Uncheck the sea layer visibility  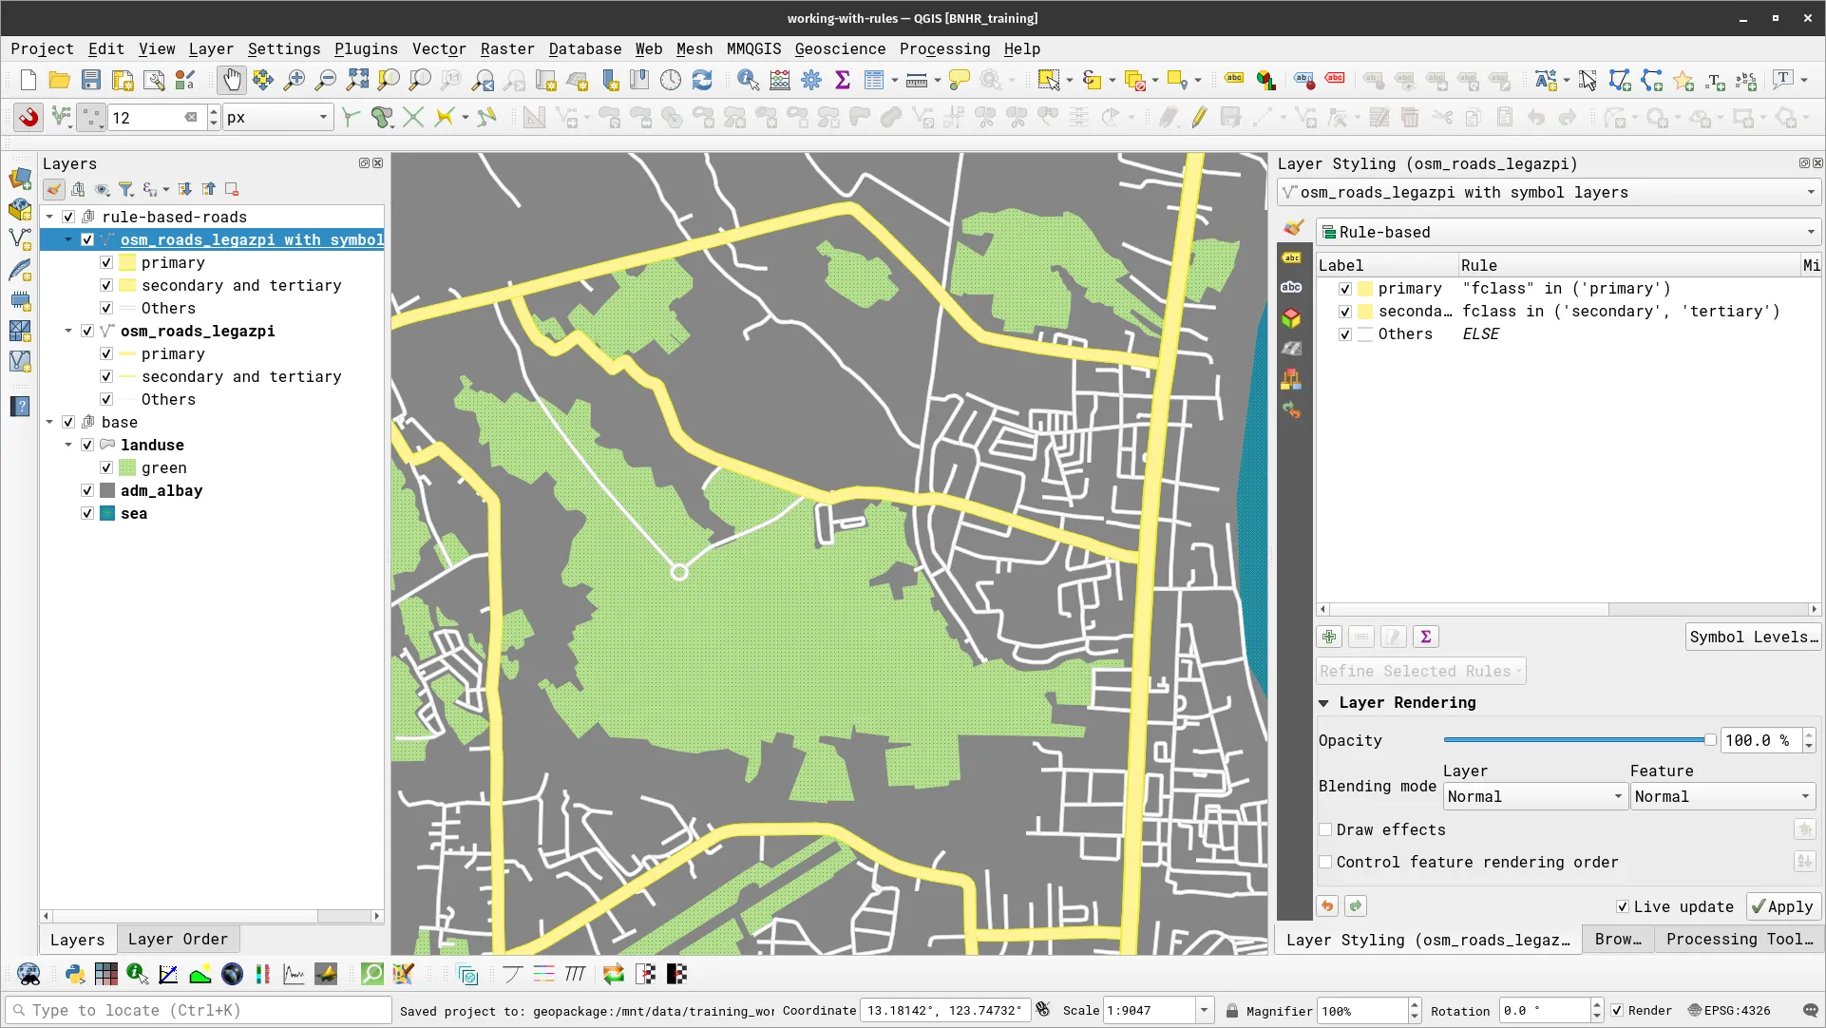(87, 514)
